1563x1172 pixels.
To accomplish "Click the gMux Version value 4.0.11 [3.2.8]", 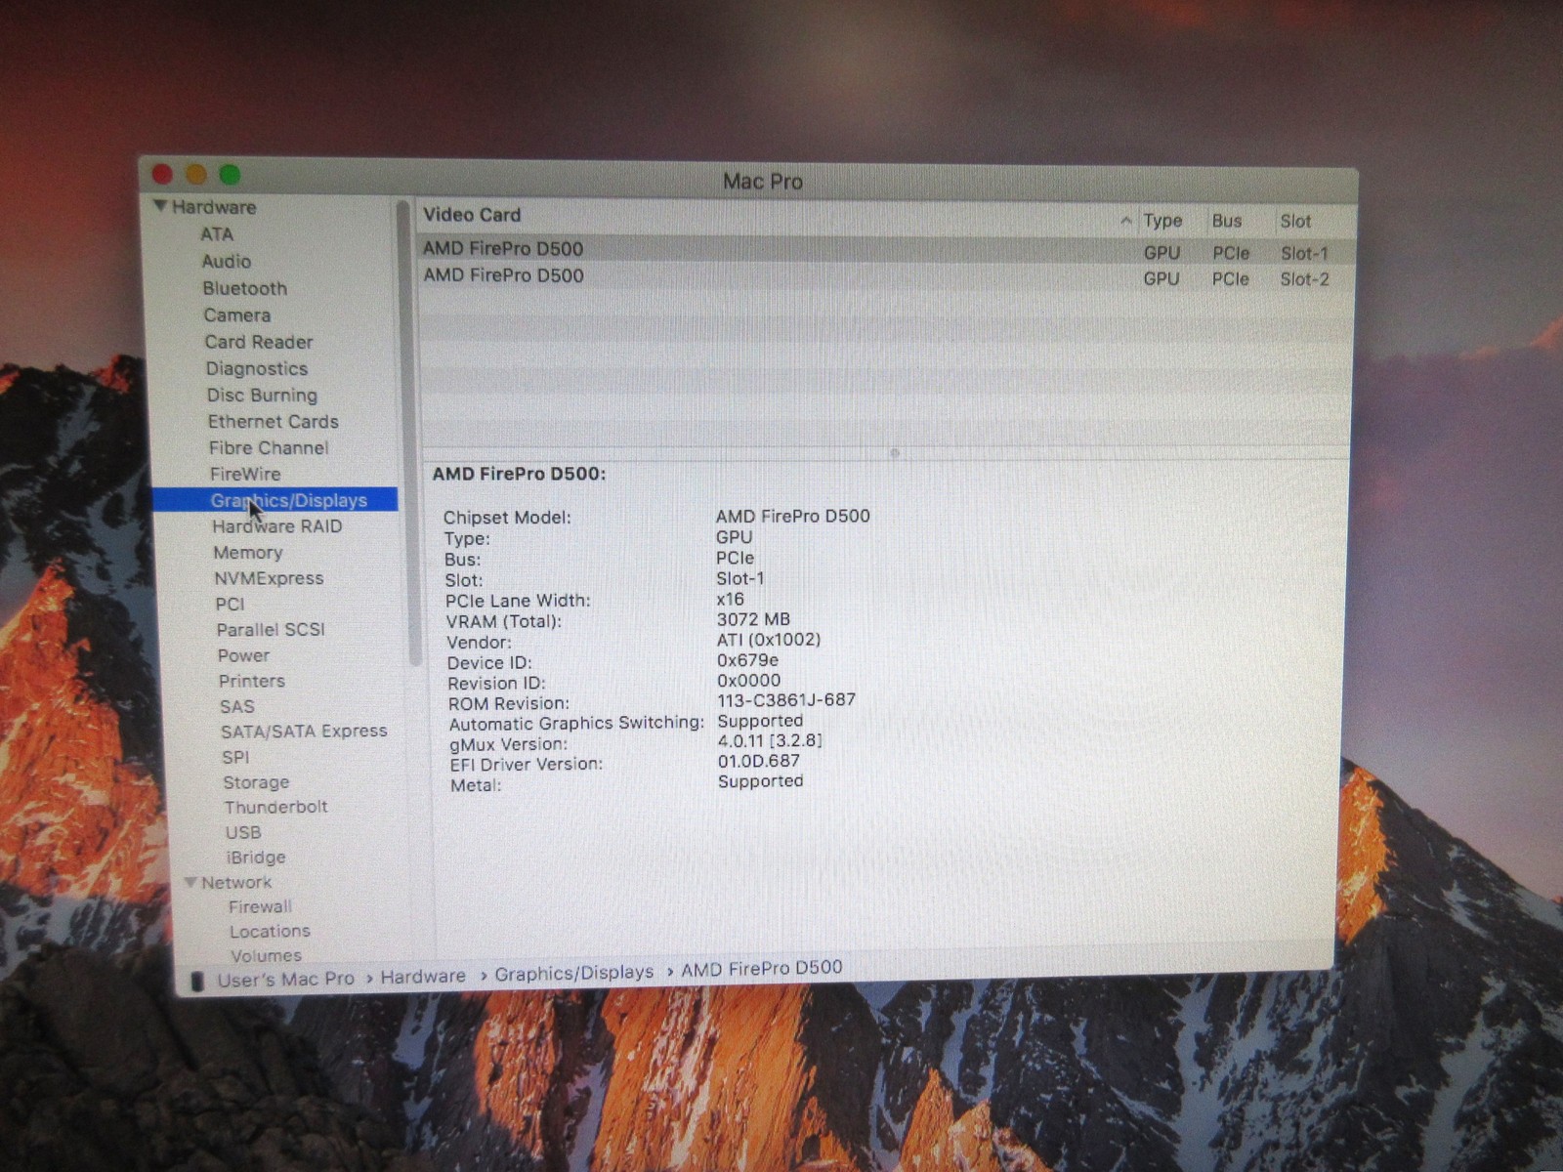I will (770, 740).
